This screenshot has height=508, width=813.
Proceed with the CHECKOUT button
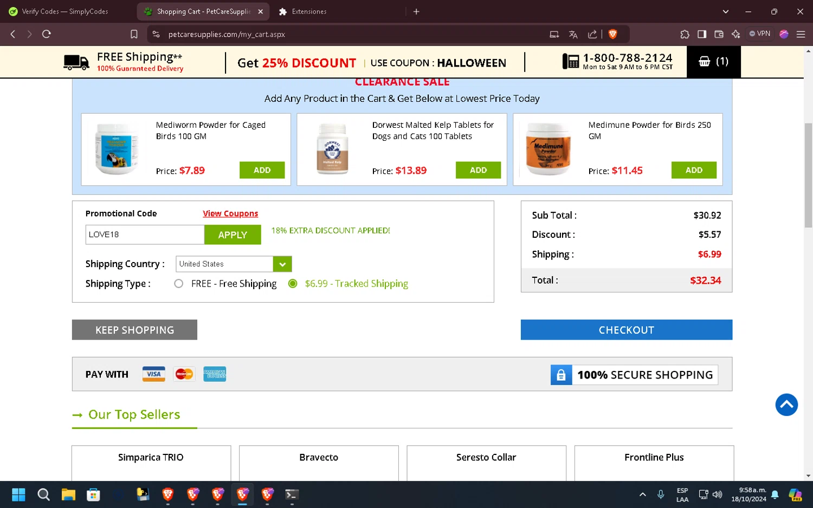point(626,330)
